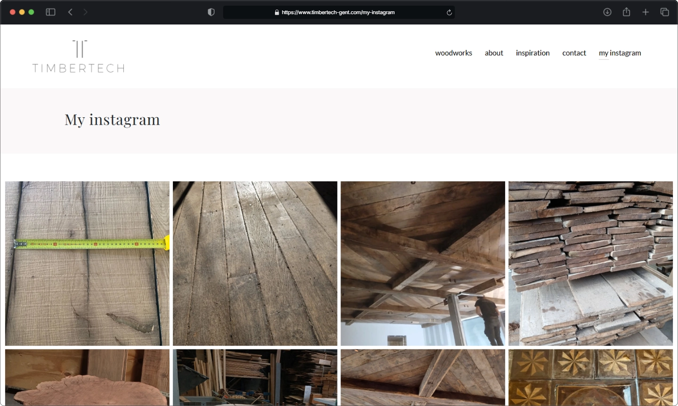Open the star-pattern parquet photo
Viewport: 678px width, 406px height.
click(x=590, y=377)
